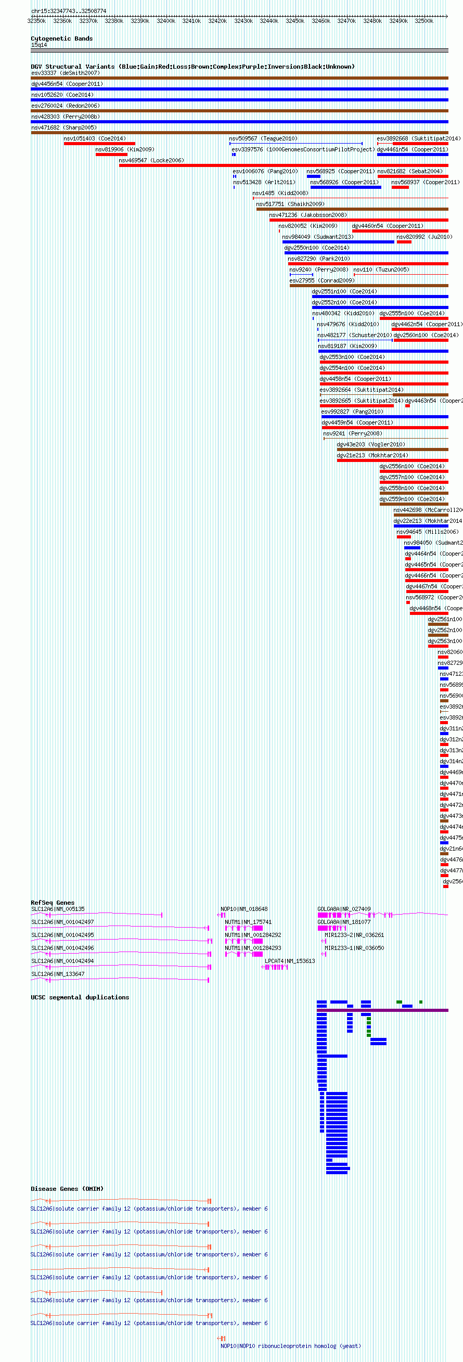Image resolution: width=463 pixels, height=1362 pixels.
Task: Select NUTM1|NM_175741 transcript
Action: [x=243, y=928]
